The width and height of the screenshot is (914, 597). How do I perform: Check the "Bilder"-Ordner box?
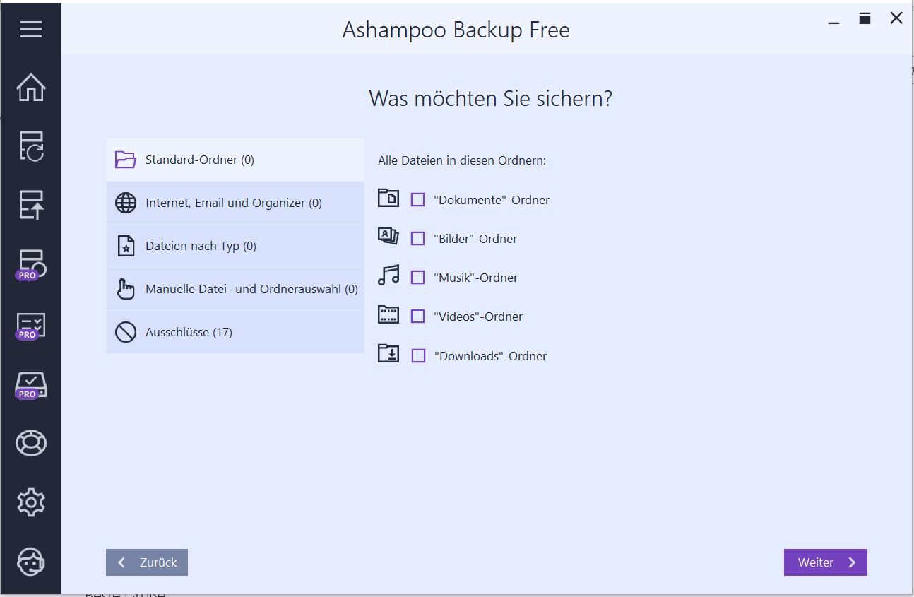point(418,239)
